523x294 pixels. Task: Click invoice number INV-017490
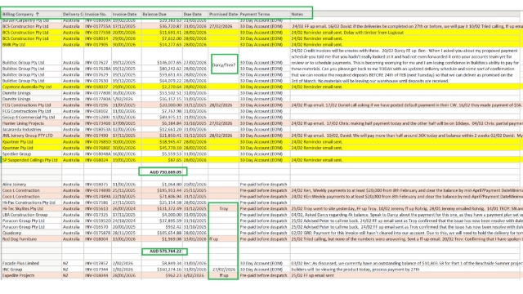point(97,136)
